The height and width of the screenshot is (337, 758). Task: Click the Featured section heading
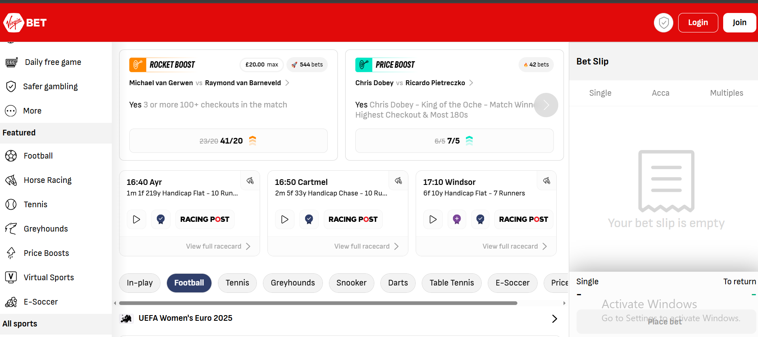point(19,133)
